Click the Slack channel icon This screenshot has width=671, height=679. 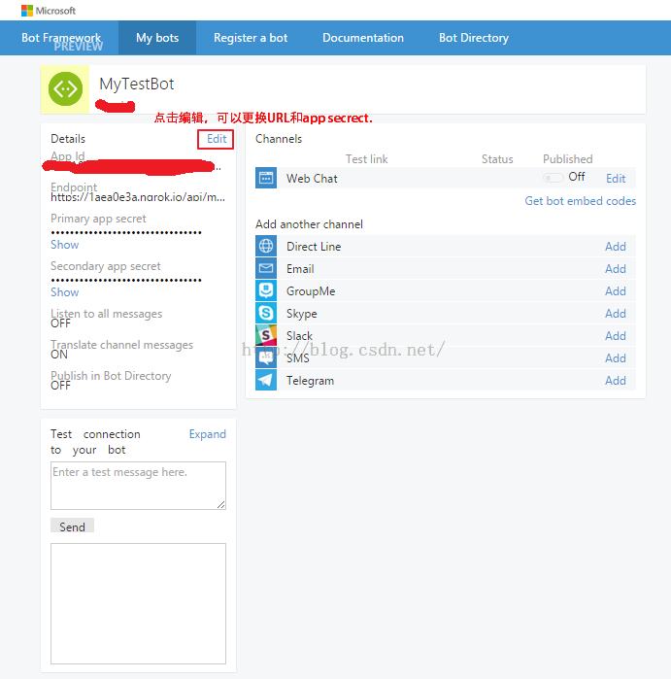pos(266,335)
